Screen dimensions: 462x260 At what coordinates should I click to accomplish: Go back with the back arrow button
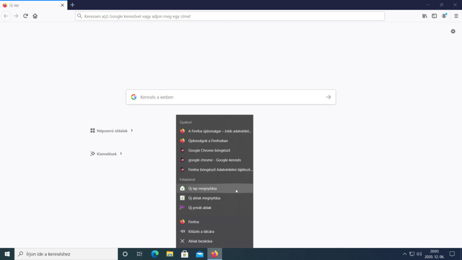[6, 16]
